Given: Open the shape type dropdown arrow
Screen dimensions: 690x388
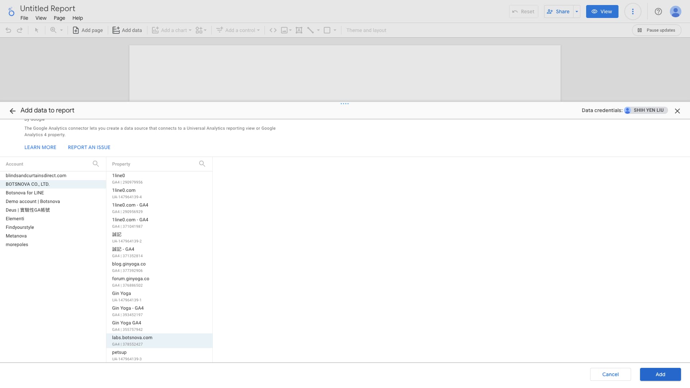Looking at the screenshot, I should pyautogui.click(x=335, y=30).
